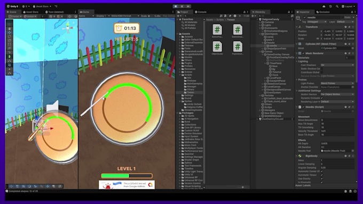
Task: Toggle Contribute Global Illumination checkbox
Action: [322, 72]
